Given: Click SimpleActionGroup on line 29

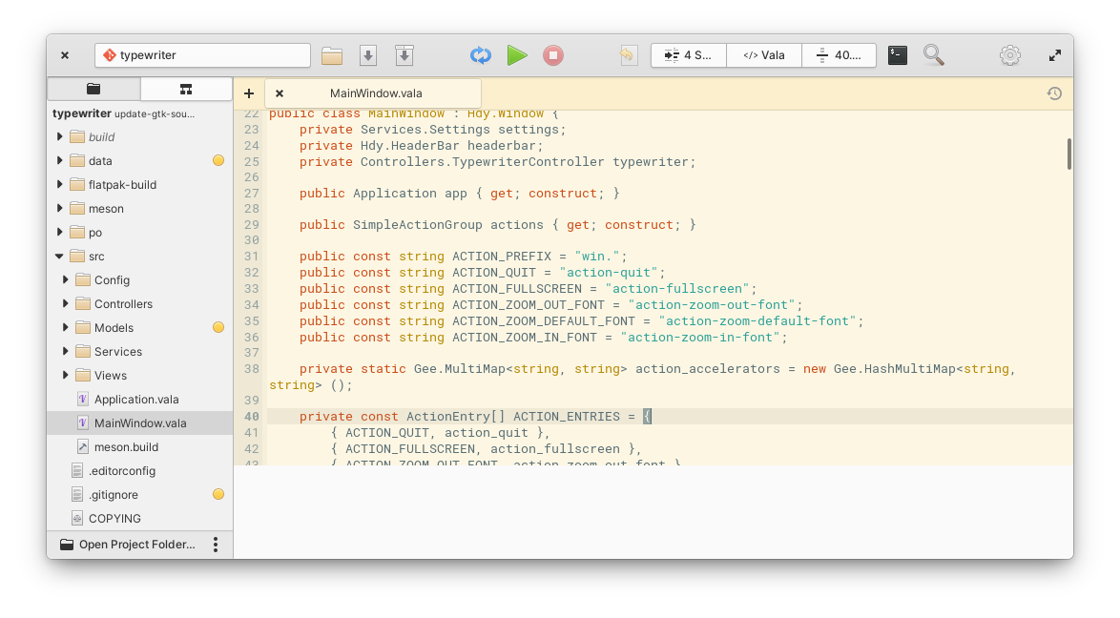Looking at the screenshot, I should pos(418,225).
